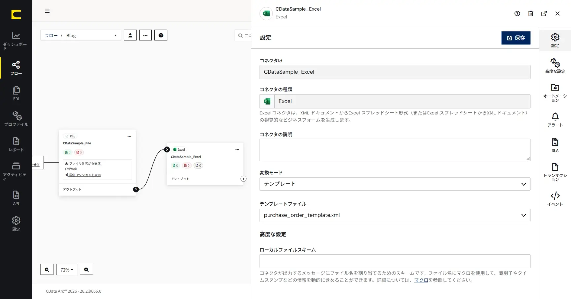Switch to the SLA tab
Viewport: 571px width, 299px height.
coord(555,145)
